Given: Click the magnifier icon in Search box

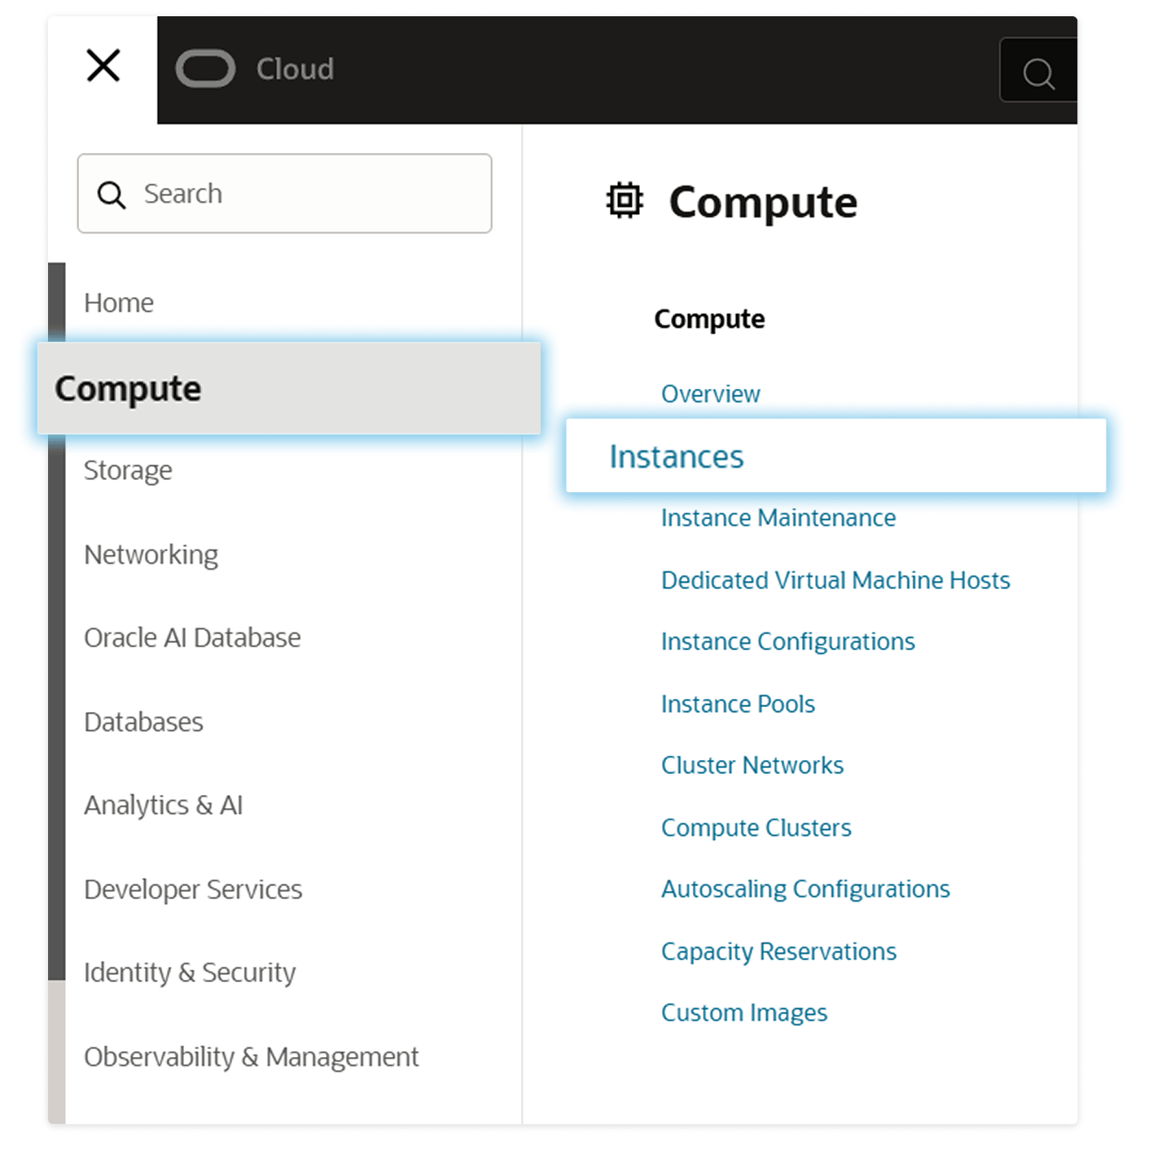Looking at the screenshot, I should 111,194.
